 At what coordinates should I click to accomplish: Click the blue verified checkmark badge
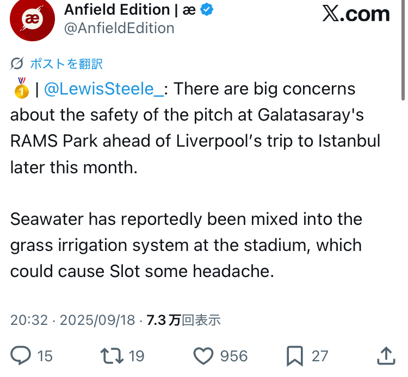pyautogui.click(x=208, y=10)
